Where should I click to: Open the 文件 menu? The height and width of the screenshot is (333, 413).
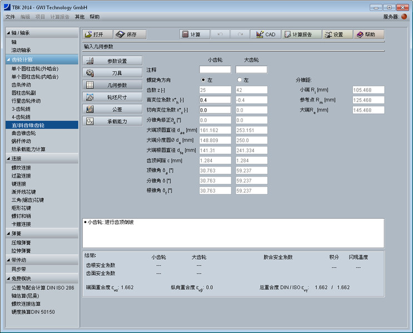pos(10,17)
